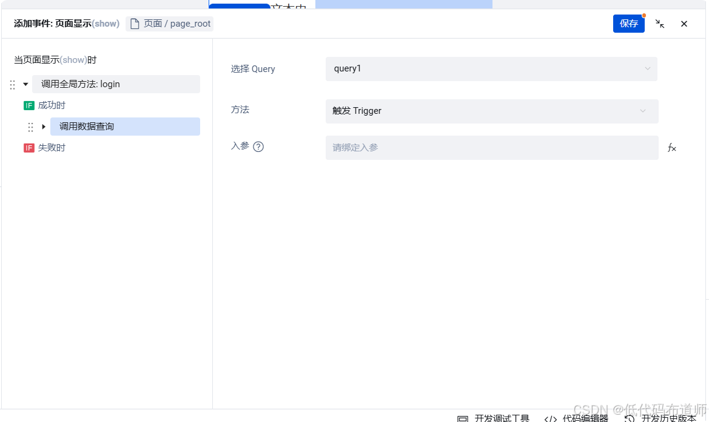Screen dimensions: 709x422
Task: Click the fx expression binding icon
Action: (671, 147)
